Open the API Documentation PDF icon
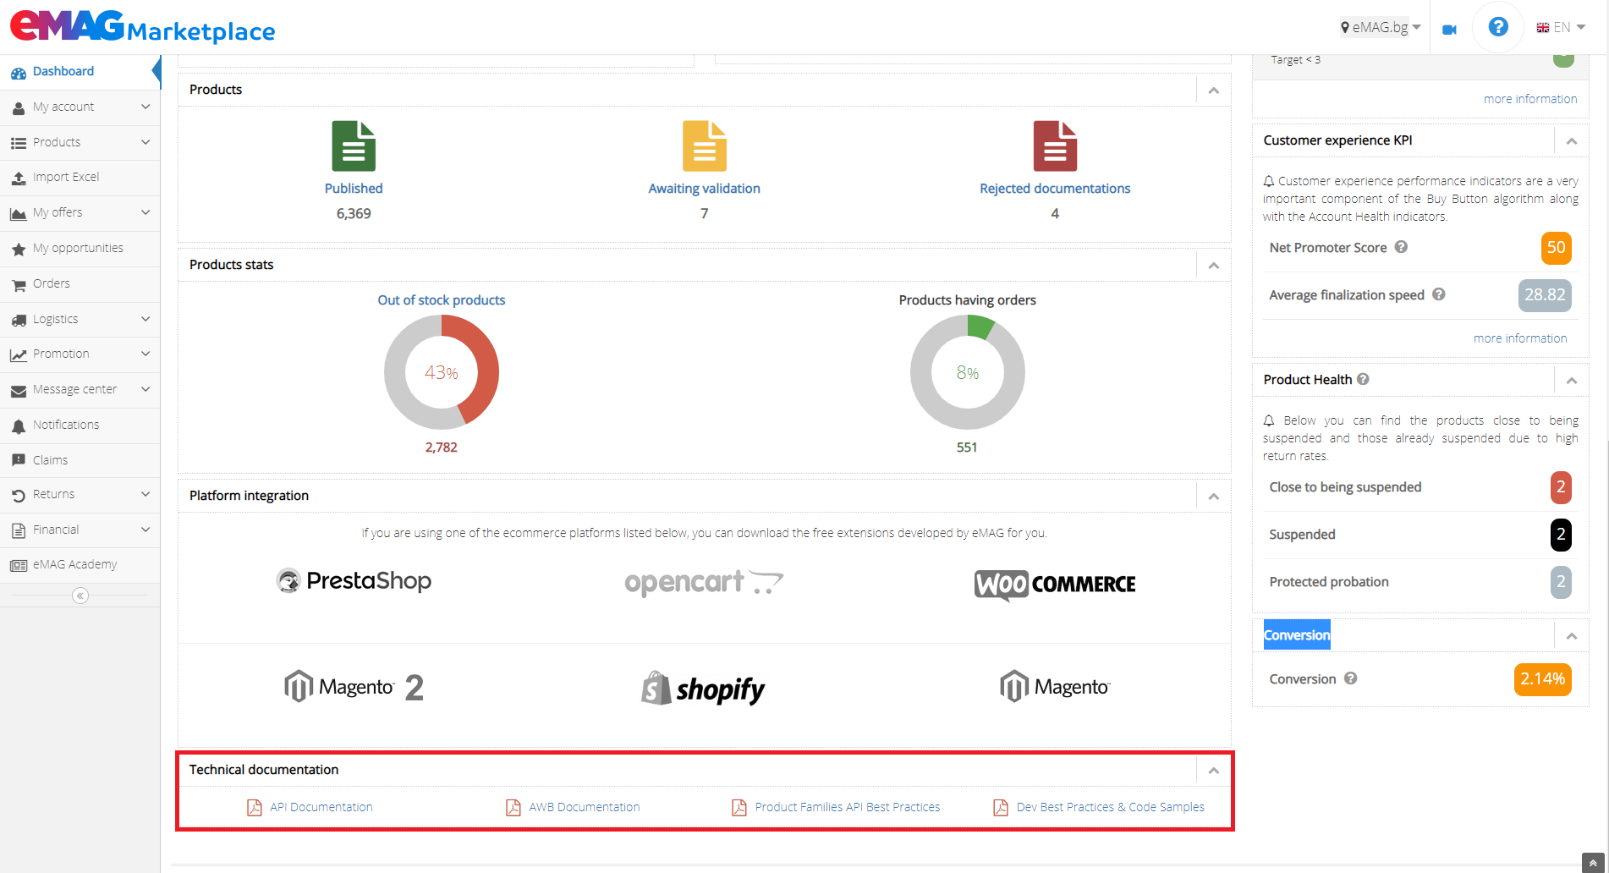The height and width of the screenshot is (873, 1609). click(x=254, y=807)
